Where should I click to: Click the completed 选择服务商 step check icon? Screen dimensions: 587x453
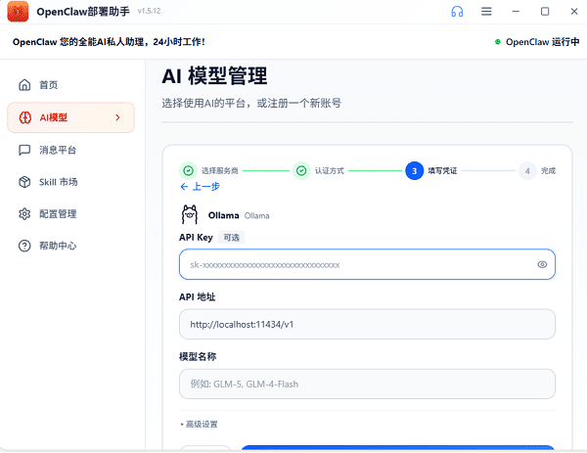(x=188, y=170)
